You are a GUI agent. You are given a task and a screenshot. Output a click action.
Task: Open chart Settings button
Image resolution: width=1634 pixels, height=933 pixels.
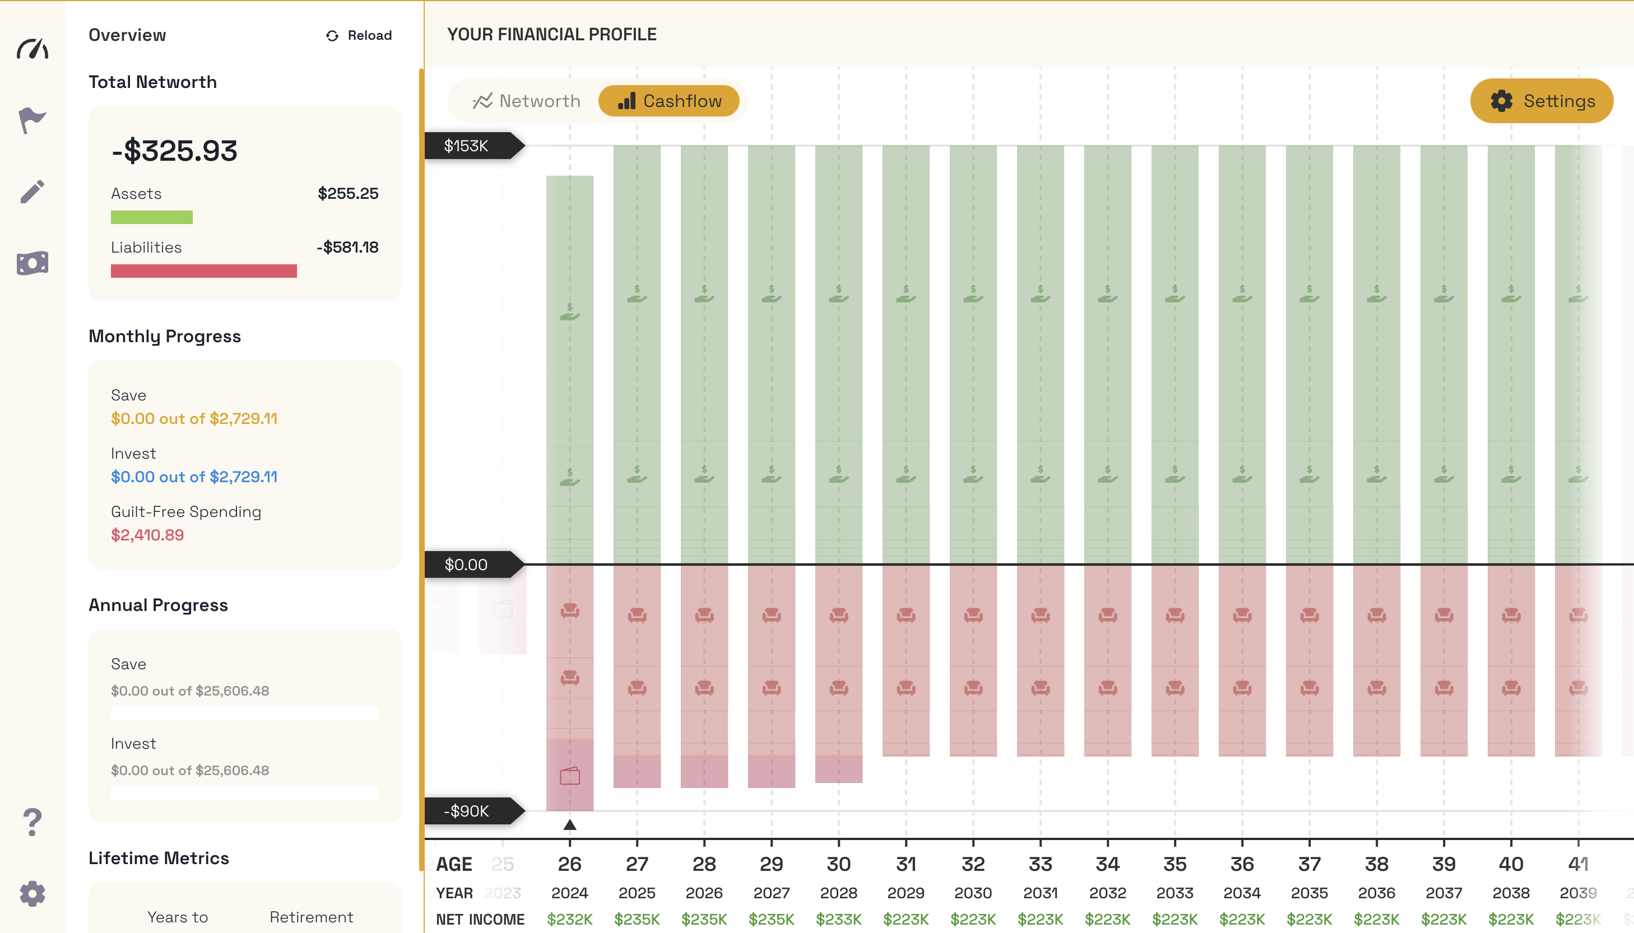[x=1541, y=101]
